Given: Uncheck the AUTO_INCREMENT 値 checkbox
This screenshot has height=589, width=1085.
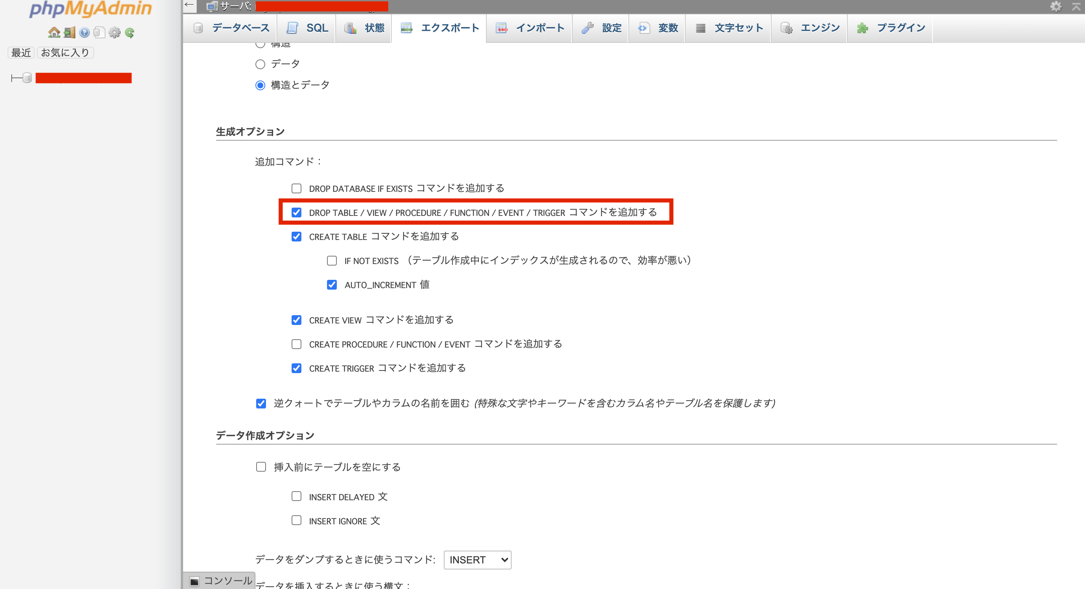Looking at the screenshot, I should (x=332, y=285).
